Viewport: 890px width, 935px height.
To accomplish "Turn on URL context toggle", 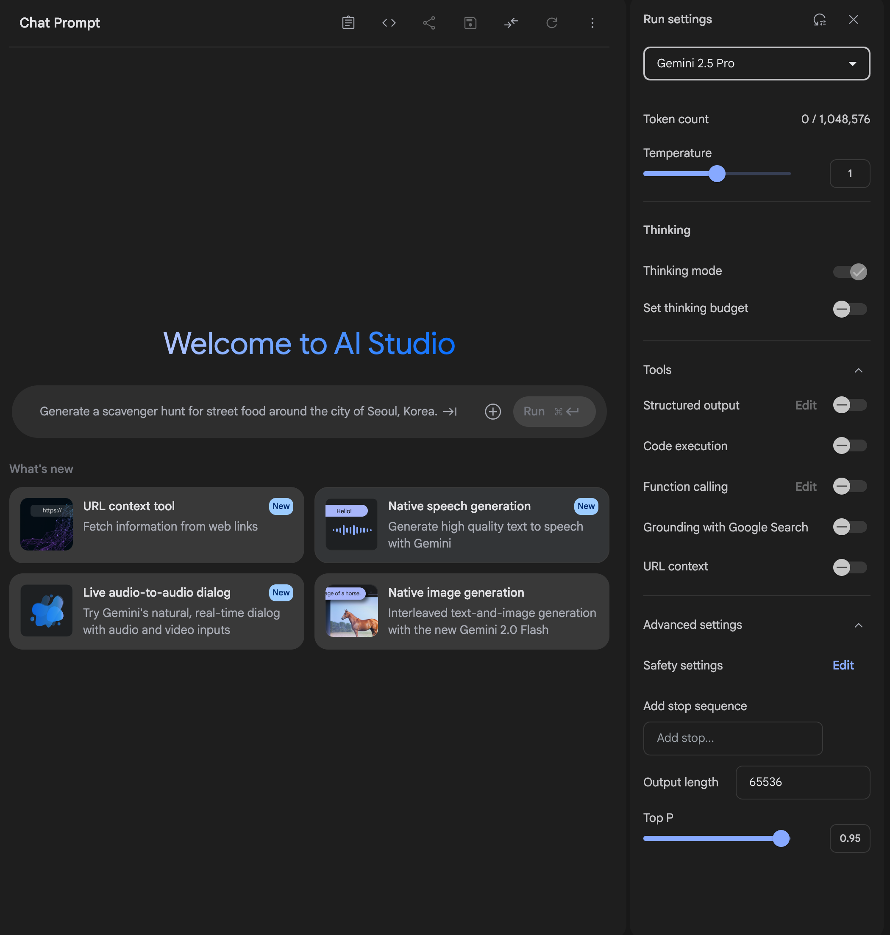I will coord(850,567).
